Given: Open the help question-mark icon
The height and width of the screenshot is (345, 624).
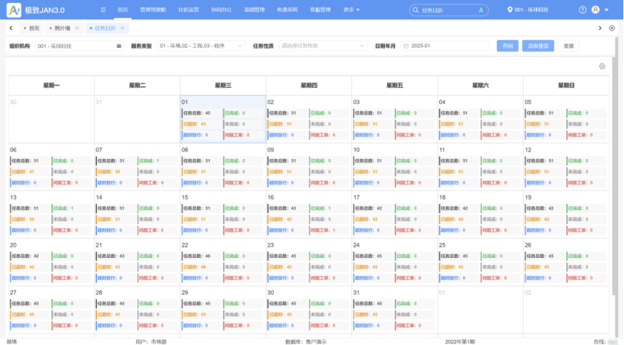Looking at the screenshot, I should click(583, 10).
